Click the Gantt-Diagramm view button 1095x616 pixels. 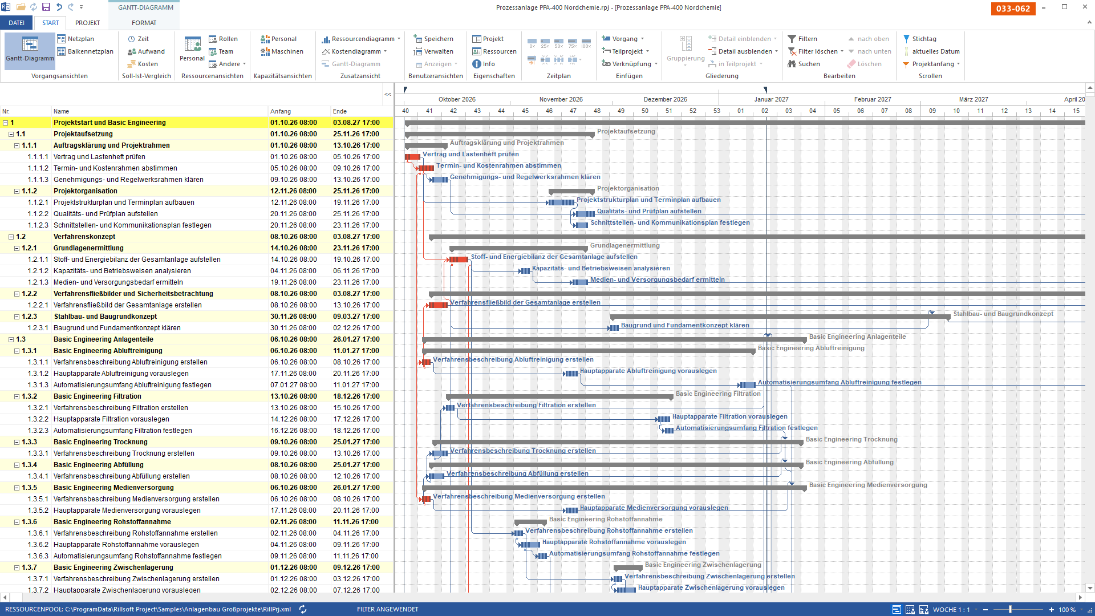click(x=30, y=50)
